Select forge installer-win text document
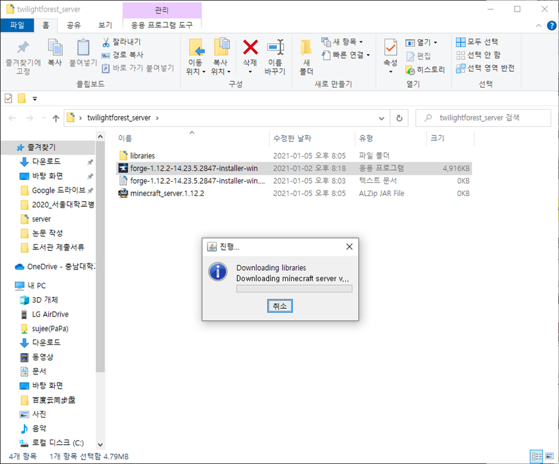This screenshot has width=559, height=464. 294,181
